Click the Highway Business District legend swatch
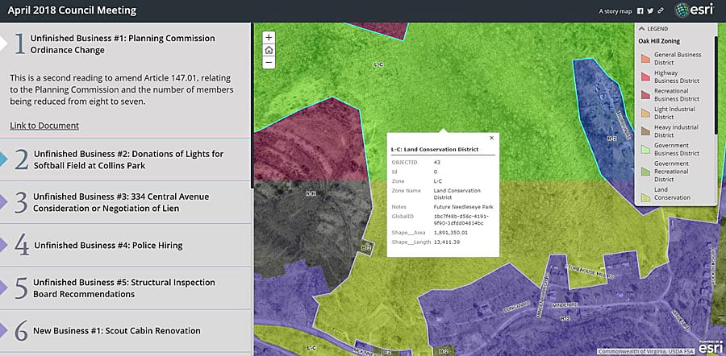 [x=645, y=77]
